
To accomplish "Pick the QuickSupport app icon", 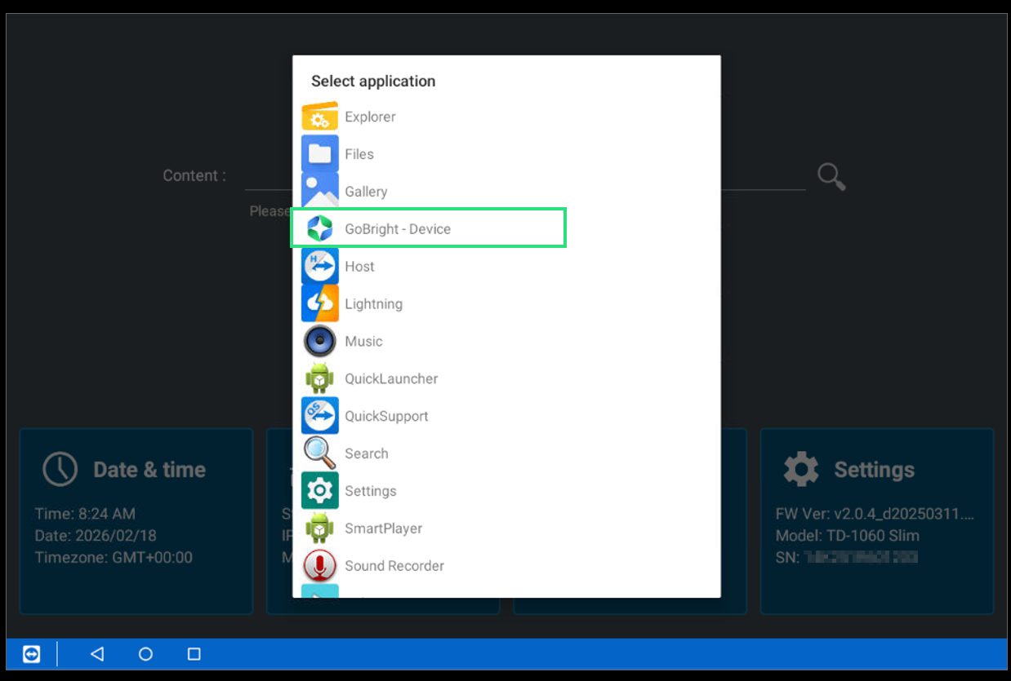I will click(x=319, y=416).
